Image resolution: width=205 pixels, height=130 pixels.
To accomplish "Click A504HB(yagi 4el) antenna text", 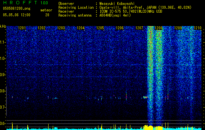I will 115,15.
